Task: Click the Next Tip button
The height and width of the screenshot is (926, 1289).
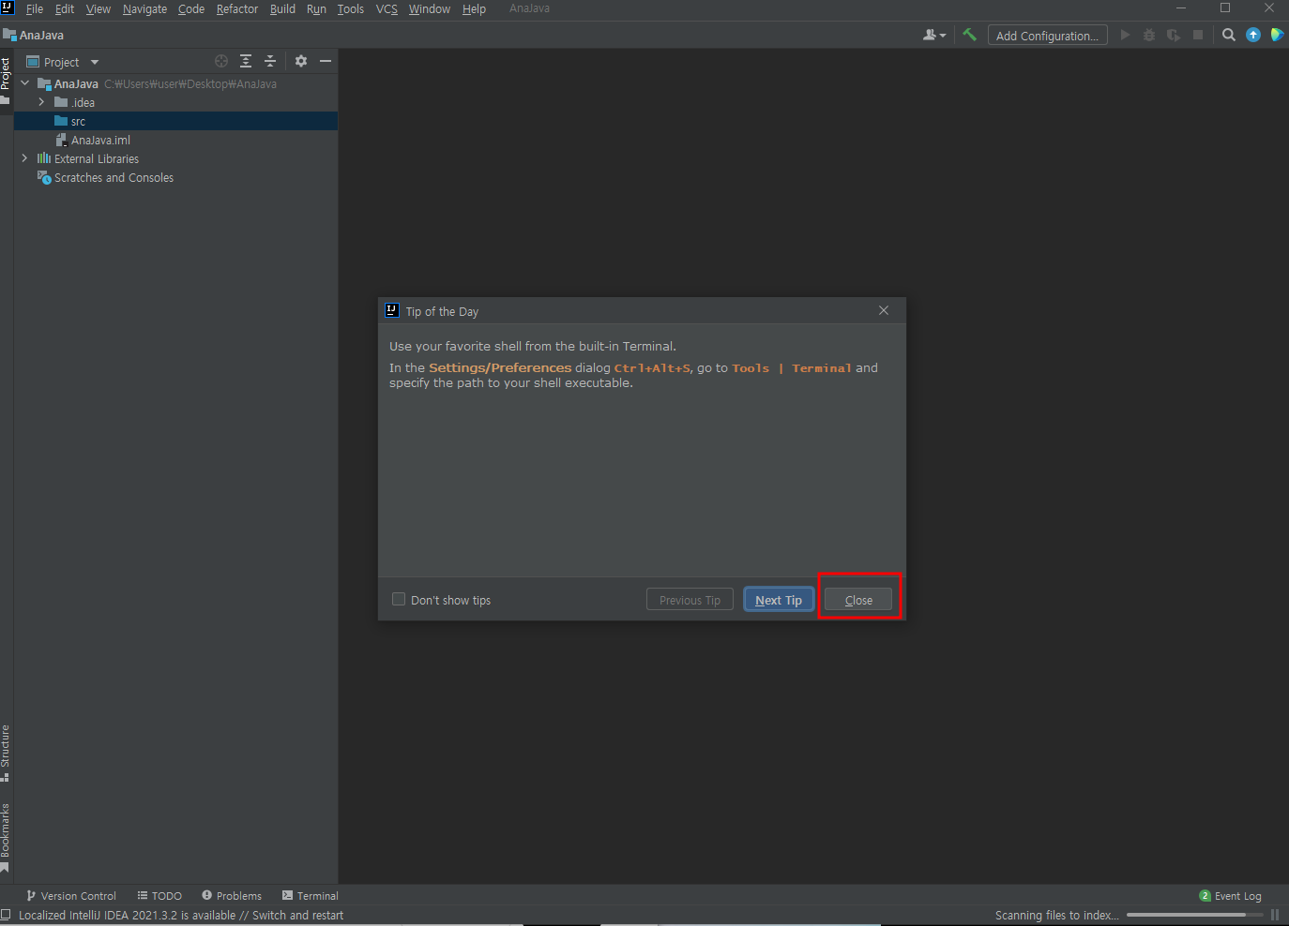Action: (x=779, y=600)
